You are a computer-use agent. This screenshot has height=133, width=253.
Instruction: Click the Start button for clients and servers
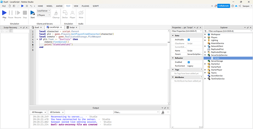click(33, 14)
